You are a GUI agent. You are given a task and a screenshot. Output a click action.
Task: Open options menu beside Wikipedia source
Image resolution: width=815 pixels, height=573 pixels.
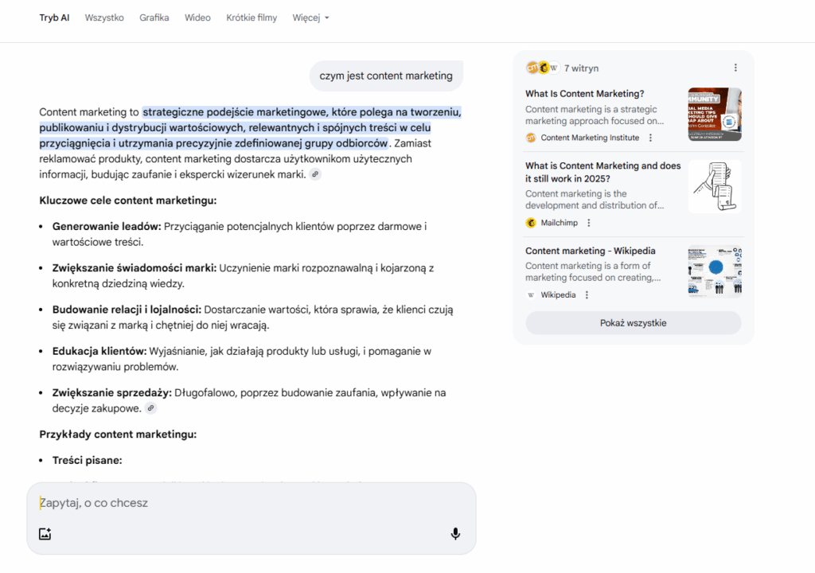[x=587, y=294]
